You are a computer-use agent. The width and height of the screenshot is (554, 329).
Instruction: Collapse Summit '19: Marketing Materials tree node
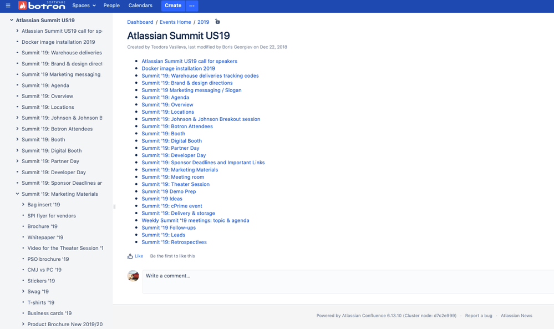[17, 194]
